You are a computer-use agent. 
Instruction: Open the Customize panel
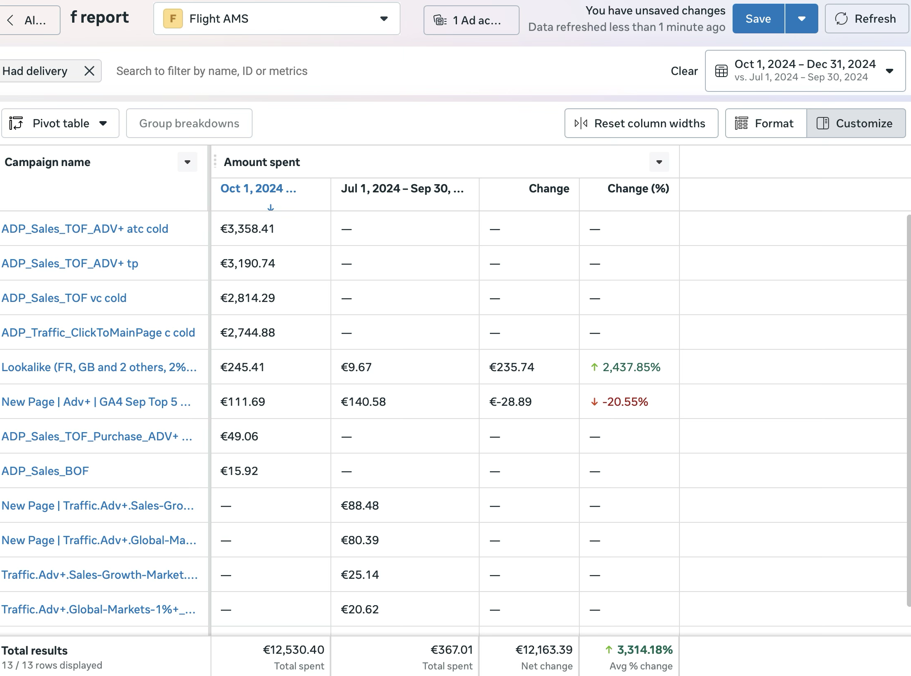point(856,123)
